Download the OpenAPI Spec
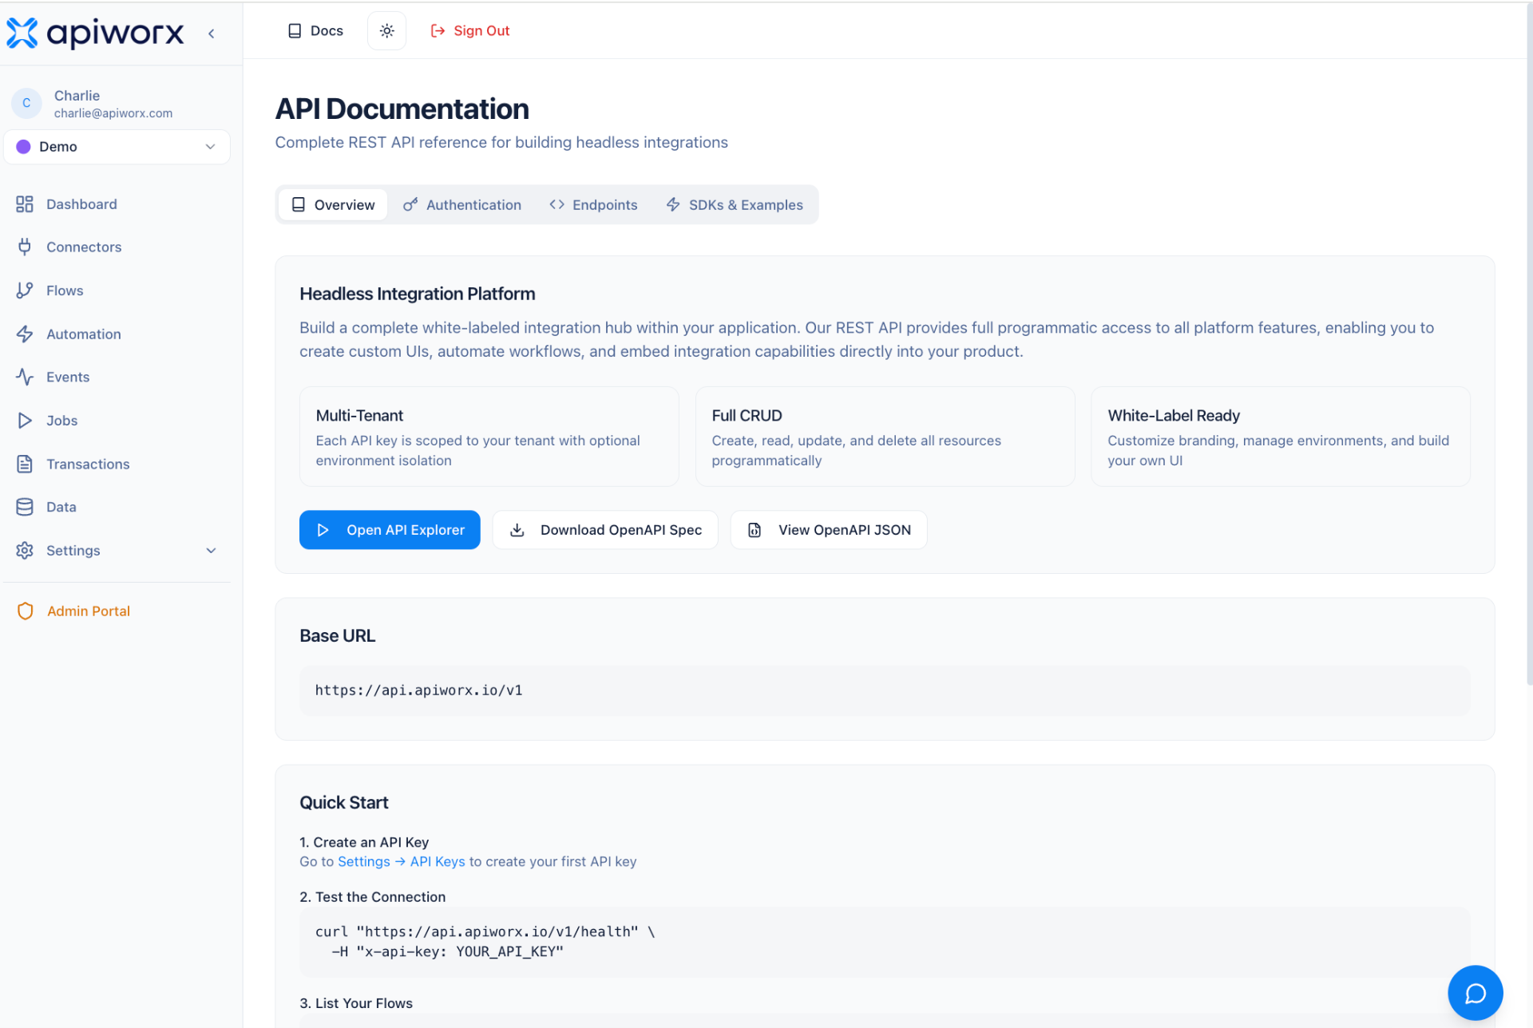The width and height of the screenshot is (1533, 1028). pos(604,529)
